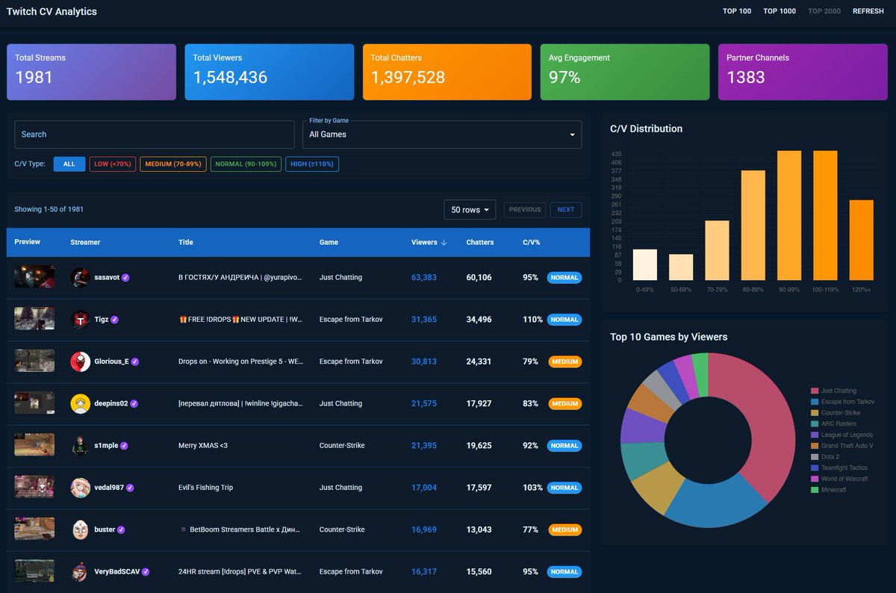Viewport: 896px width, 593px height.
Task: Click vedal987's verified checkmark badge
Action: [x=130, y=487]
